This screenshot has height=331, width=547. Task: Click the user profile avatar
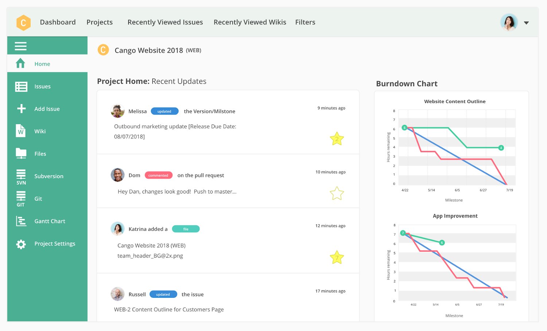coord(509,22)
